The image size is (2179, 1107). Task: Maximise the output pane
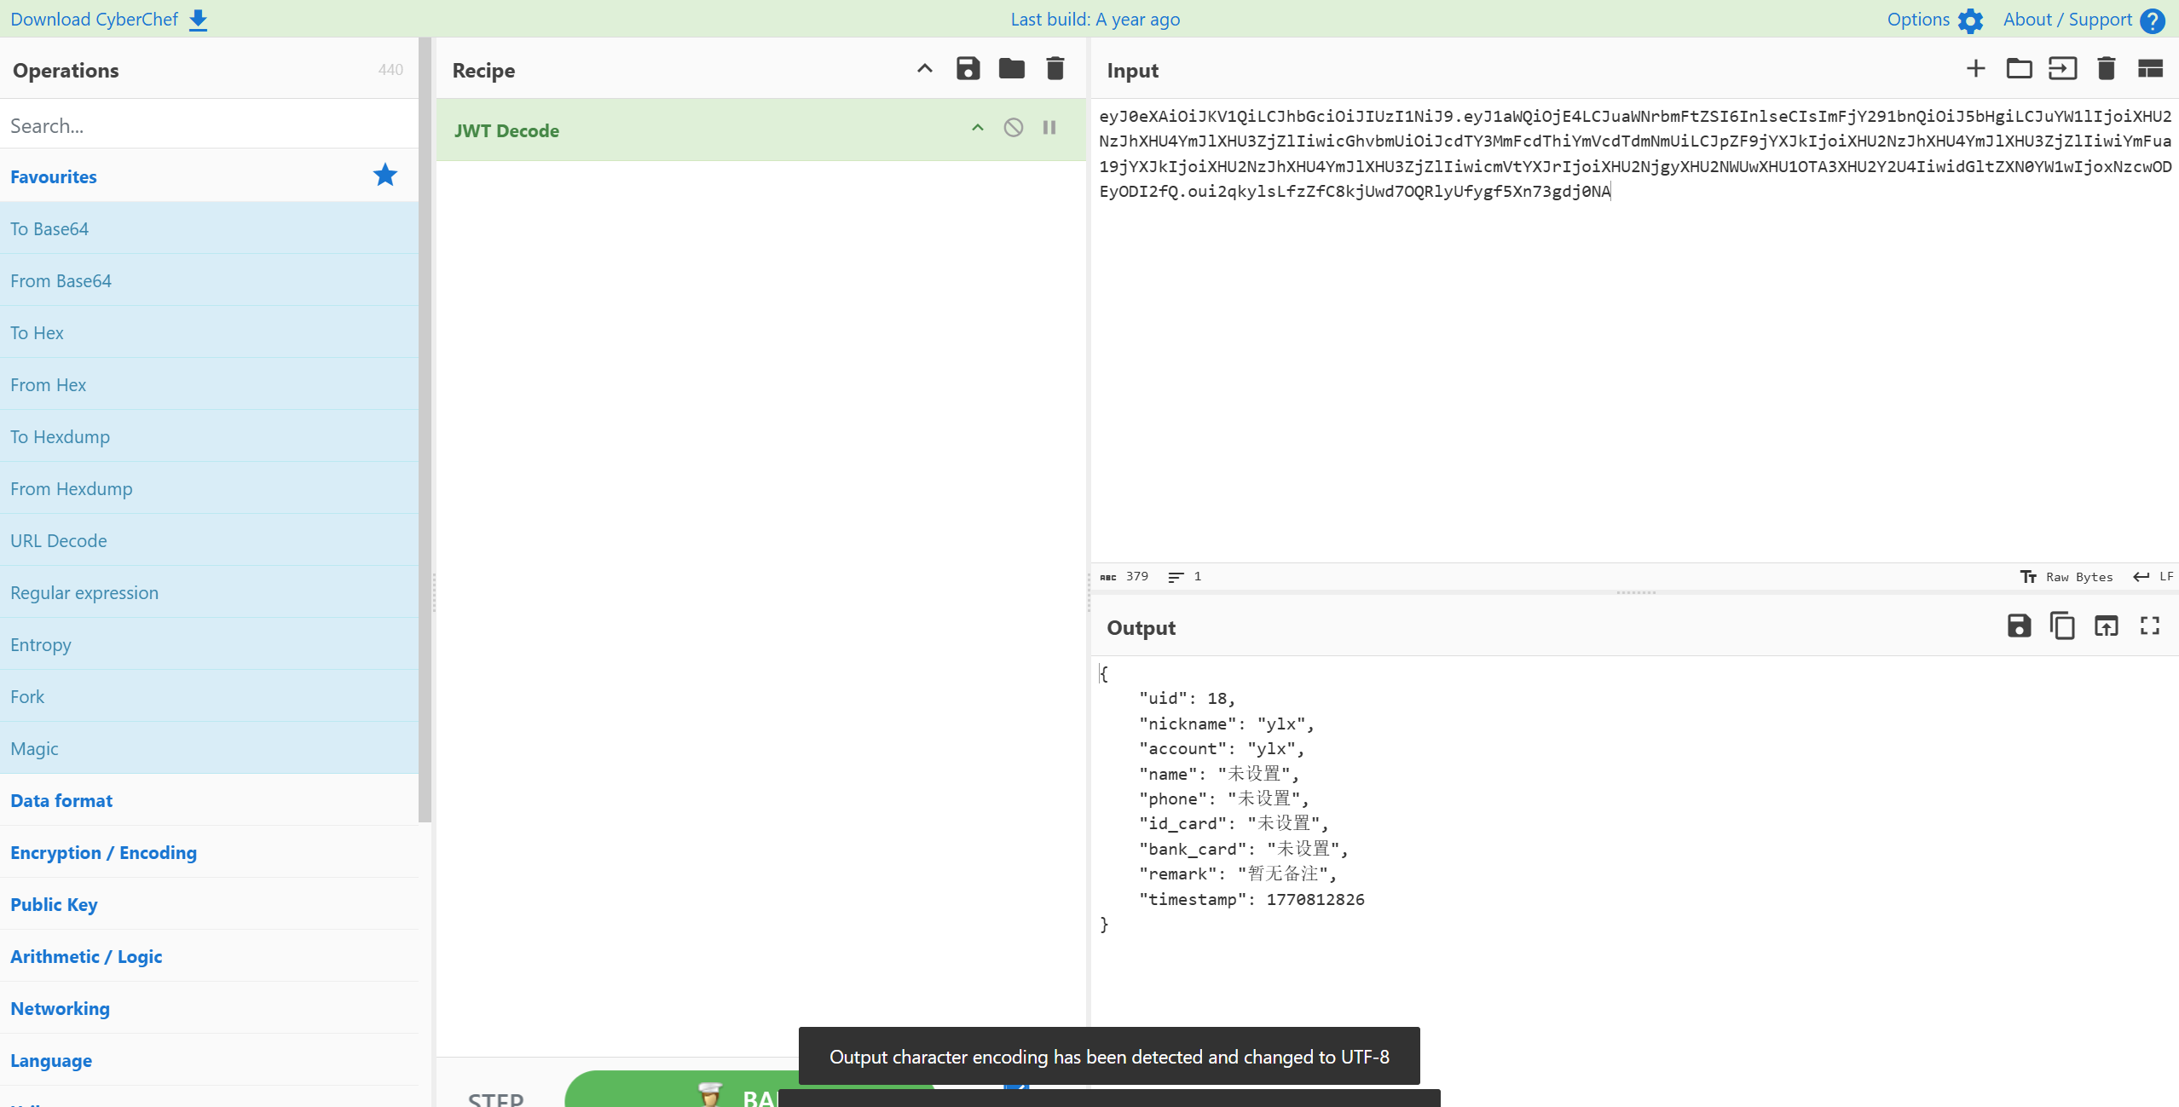click(x=2149, y=626)
